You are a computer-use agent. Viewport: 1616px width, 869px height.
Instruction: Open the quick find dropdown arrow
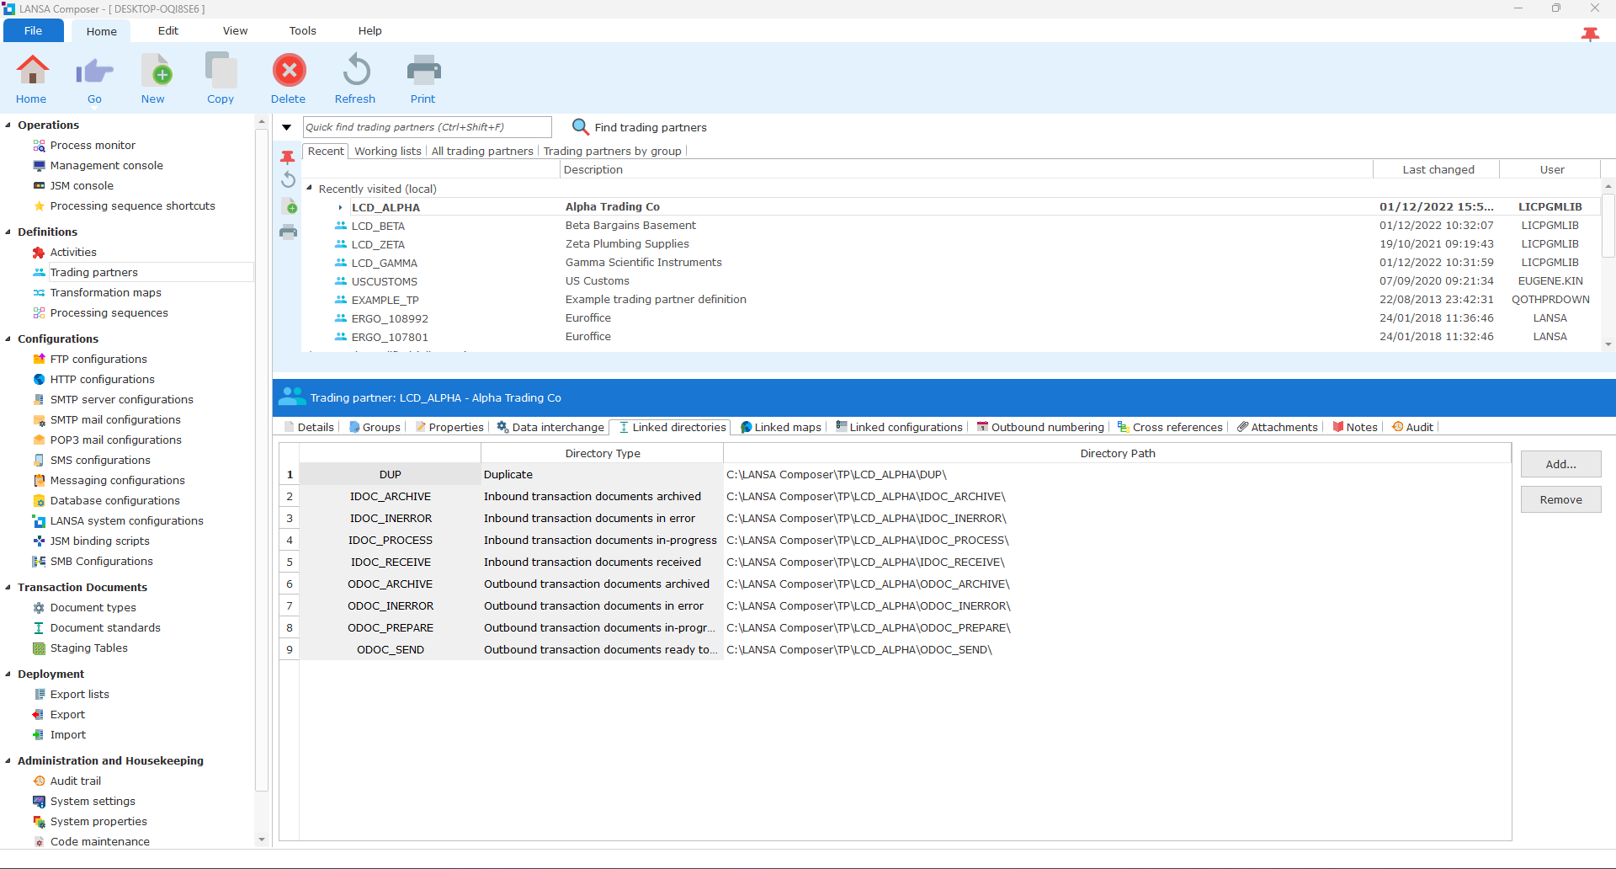[x=286, y=128]
